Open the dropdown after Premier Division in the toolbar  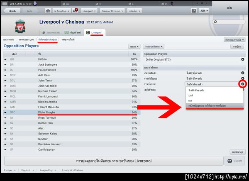pos(134,11)
